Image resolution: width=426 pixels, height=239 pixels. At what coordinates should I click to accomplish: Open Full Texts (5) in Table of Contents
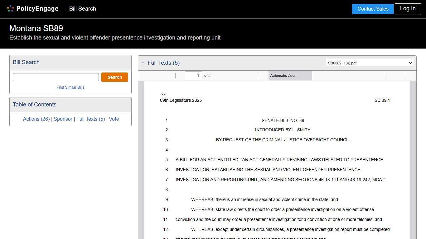point(90,119)
